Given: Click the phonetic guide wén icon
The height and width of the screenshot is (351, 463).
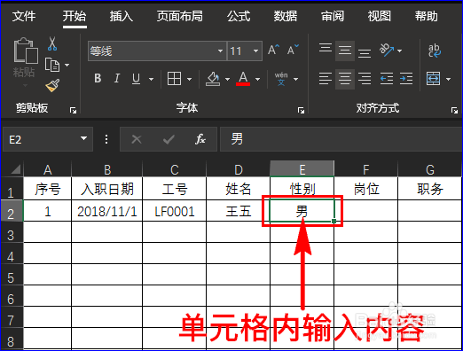Looking at the screenshot, I should 281,79.
